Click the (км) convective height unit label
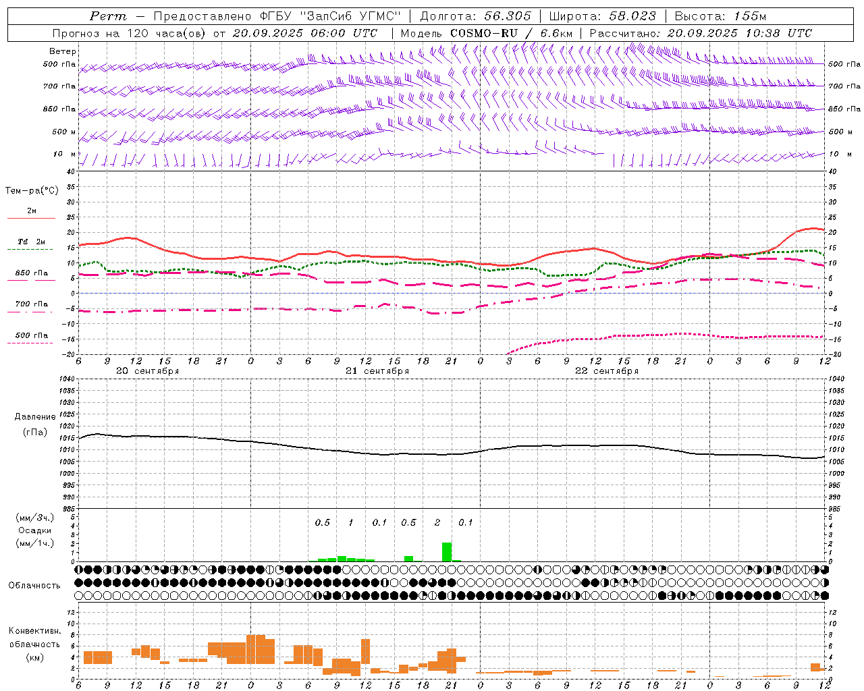Image resolution: width=864 pixels, height=691 pixels. [35, 657]
